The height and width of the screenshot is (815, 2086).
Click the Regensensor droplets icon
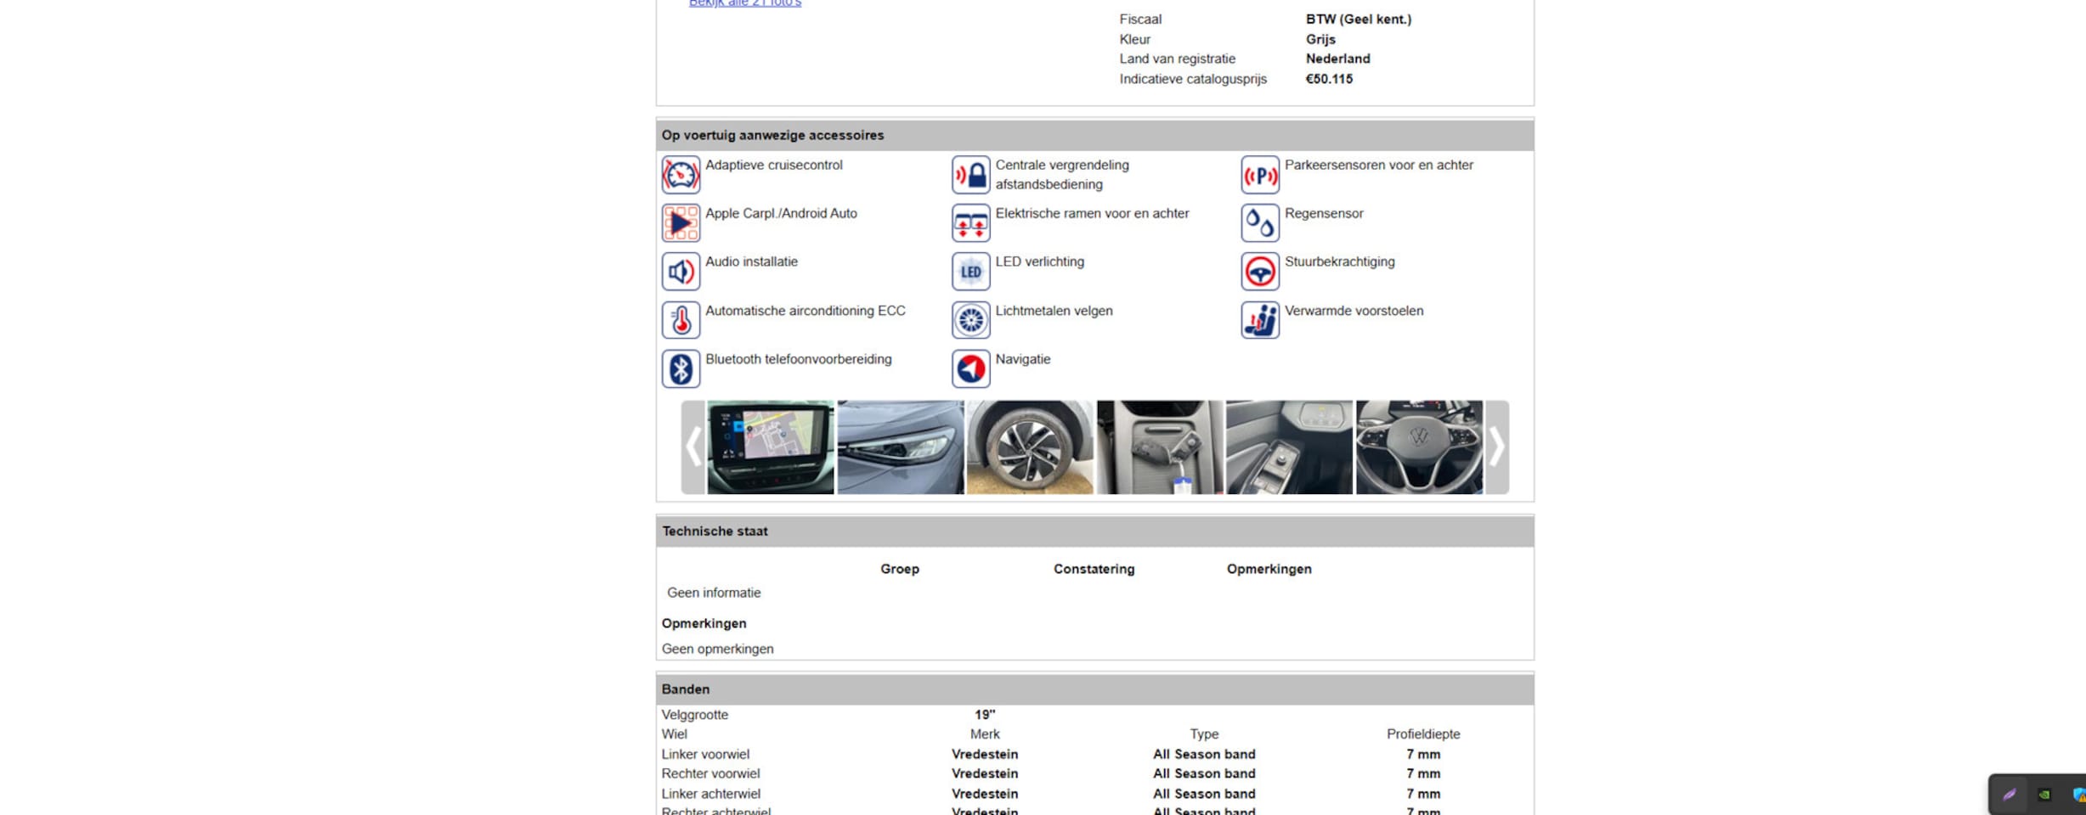click(1259, 223)
